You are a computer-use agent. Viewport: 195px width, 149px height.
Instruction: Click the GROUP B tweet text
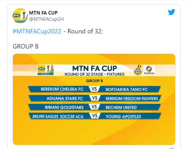point(26,46)
